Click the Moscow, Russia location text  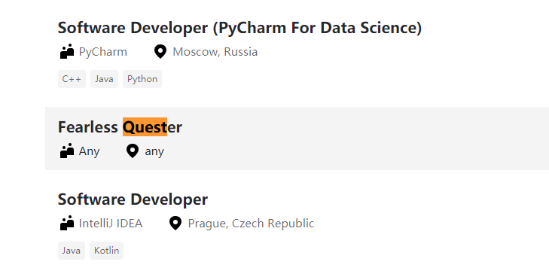point(215,52)
